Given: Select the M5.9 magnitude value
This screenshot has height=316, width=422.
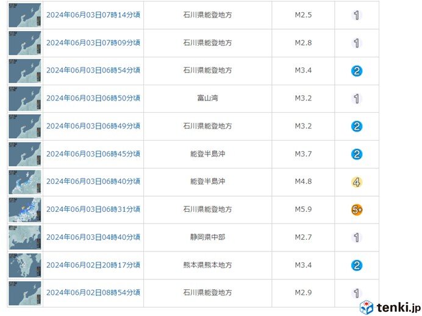Looking at the screenshot, I should 303,209.
